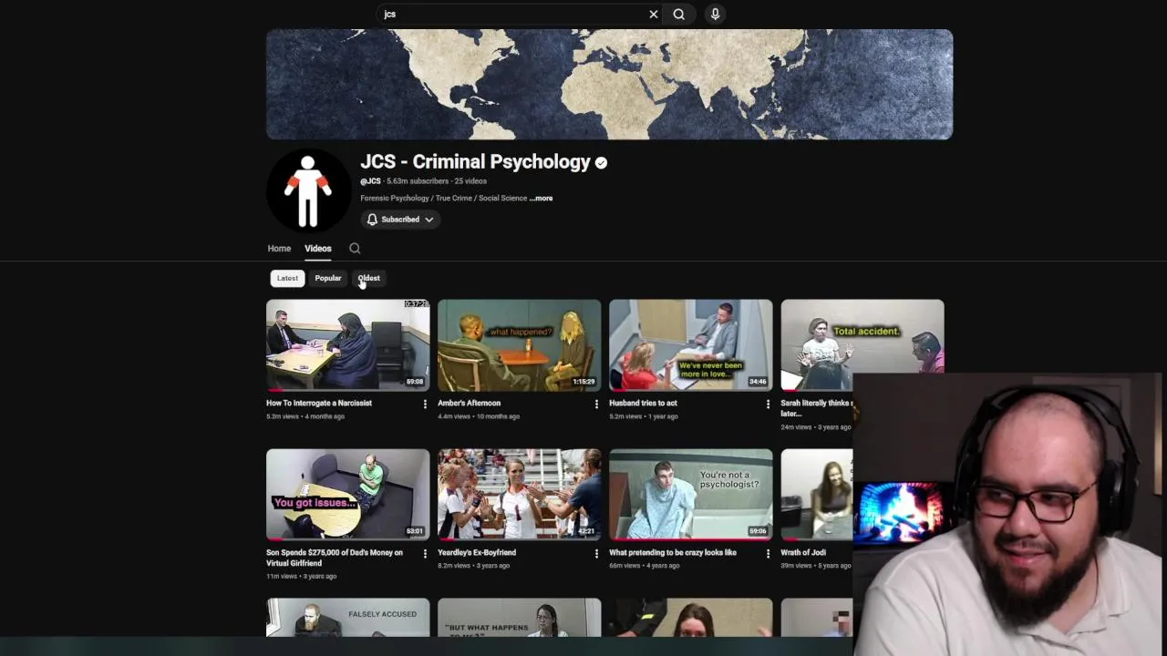Click the What pretending to be crazy looks like title
Viewport: 1167px width, 656px height.
tap(673, 552)
